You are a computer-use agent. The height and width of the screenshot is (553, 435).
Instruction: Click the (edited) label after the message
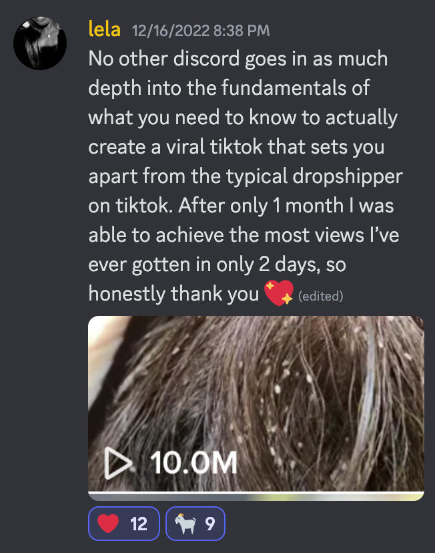click(x=320, y=296)
